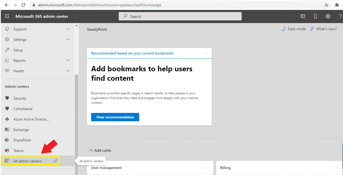
Task: Open SharePoint admin center
Action: [22, 140]
